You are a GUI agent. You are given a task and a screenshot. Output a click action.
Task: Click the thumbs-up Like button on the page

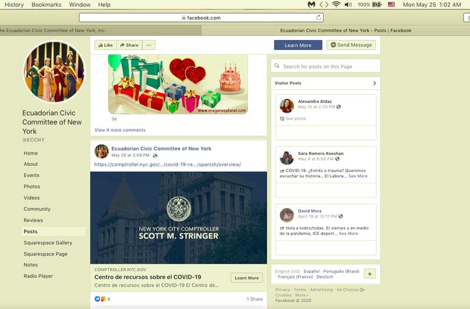coord(106,45)
